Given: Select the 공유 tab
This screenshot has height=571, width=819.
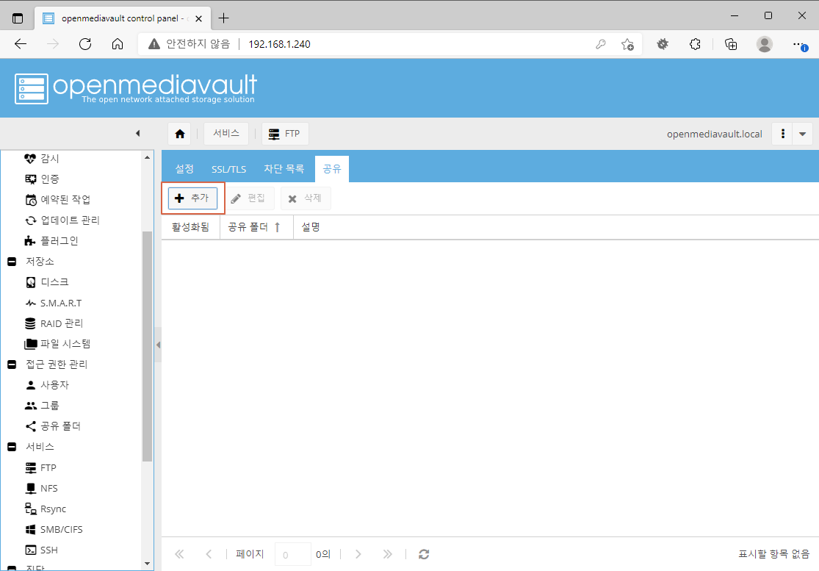Looking at the screenshot, I should pyautogui.click(x=332, y=169).
